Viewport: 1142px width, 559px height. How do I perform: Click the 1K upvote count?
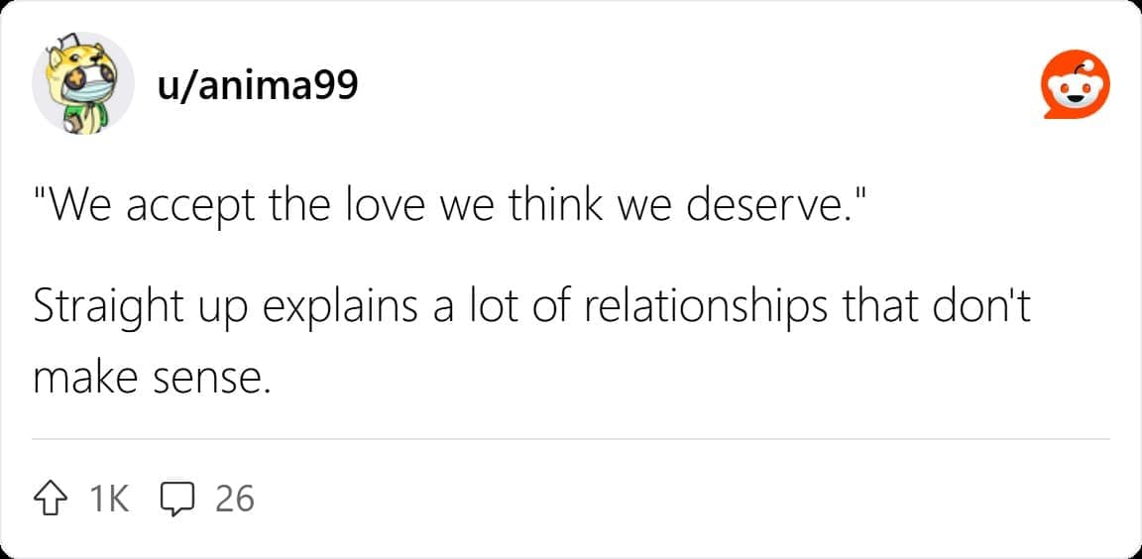pos(109,498)
